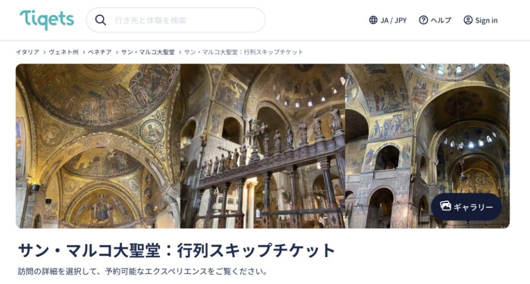
Task: Go to ベネチア breadcrumb
Action: point(100,52)
